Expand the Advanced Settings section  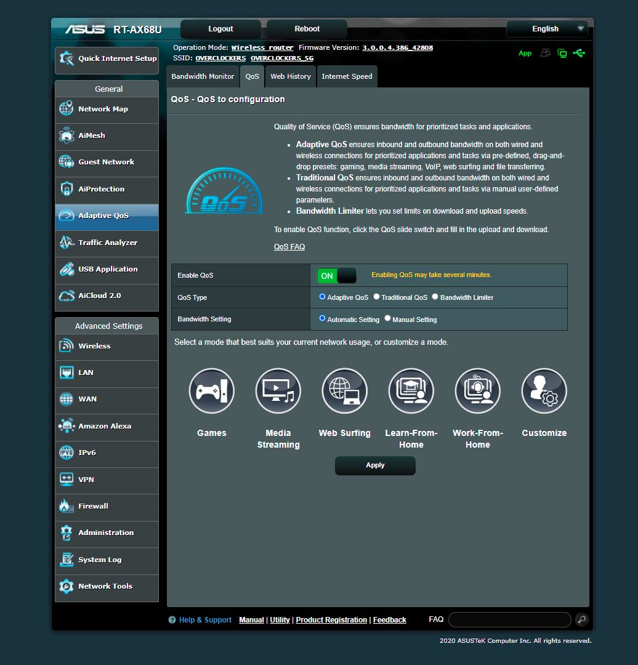106,325
